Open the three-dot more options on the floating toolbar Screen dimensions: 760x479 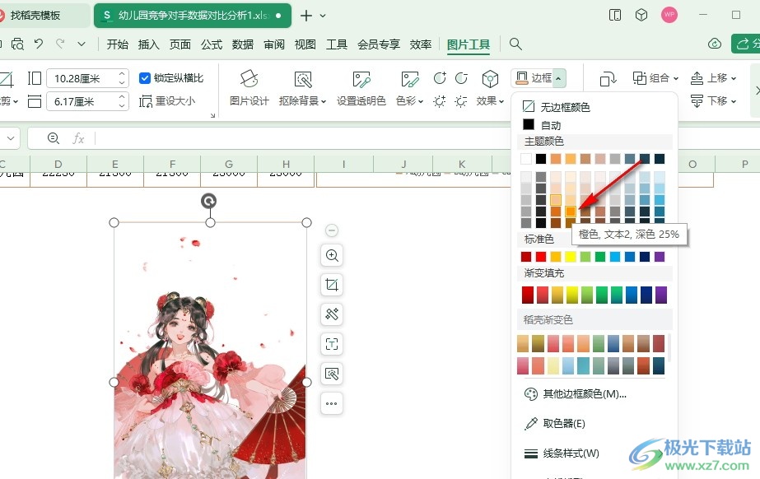tap(332, 403)
